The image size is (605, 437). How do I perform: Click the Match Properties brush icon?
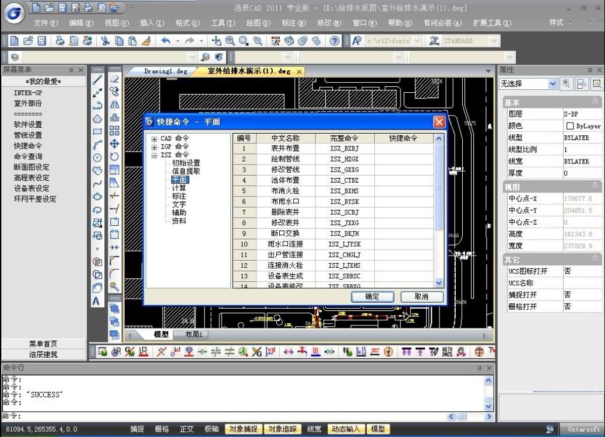pyautogui.click(x=146, y=41)
